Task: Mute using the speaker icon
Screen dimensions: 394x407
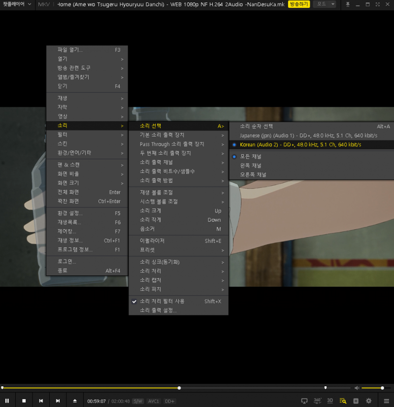Action: pyautogui.click(x=357, y=388)
